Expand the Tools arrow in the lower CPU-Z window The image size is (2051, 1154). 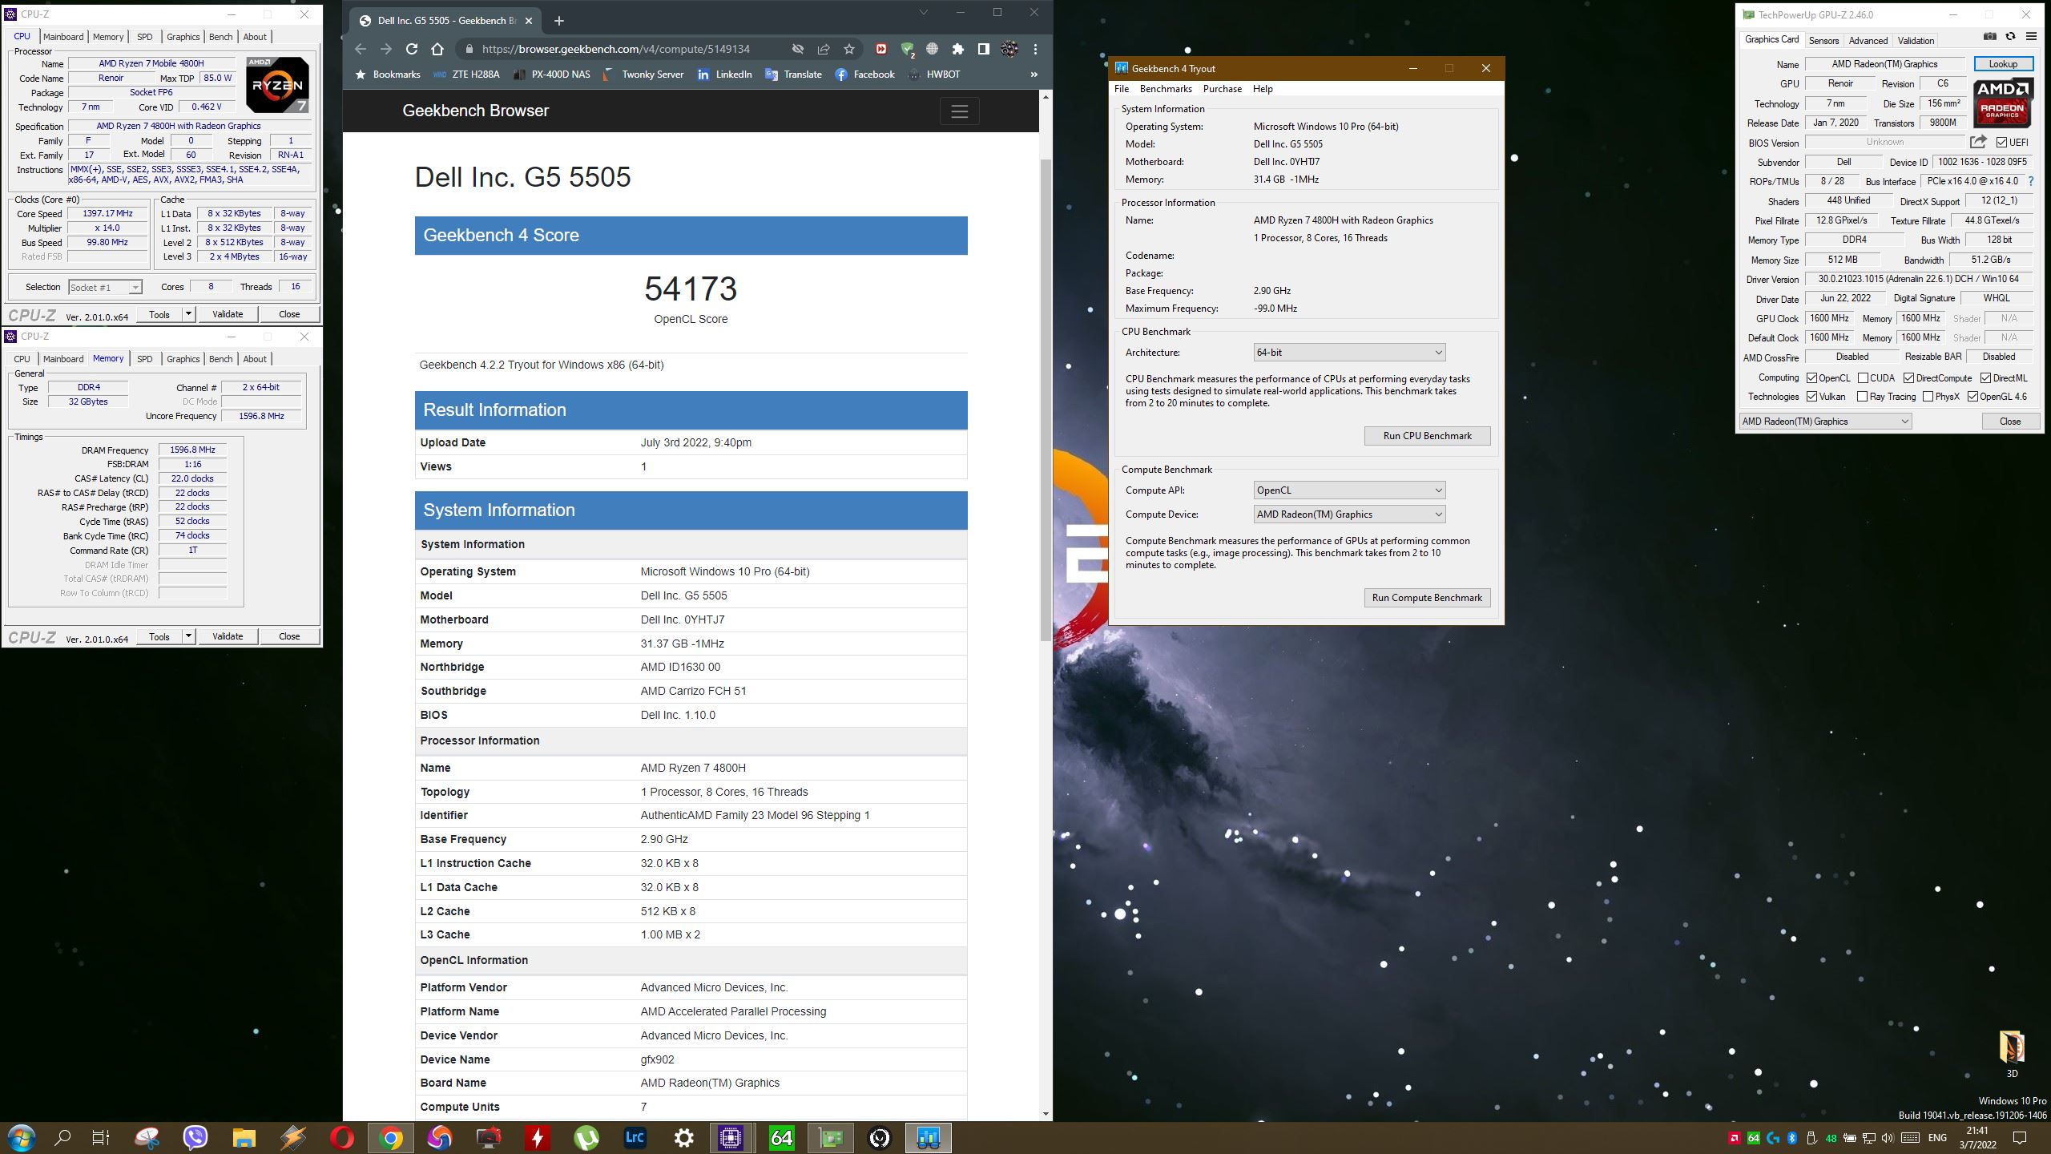click(188, 636)
